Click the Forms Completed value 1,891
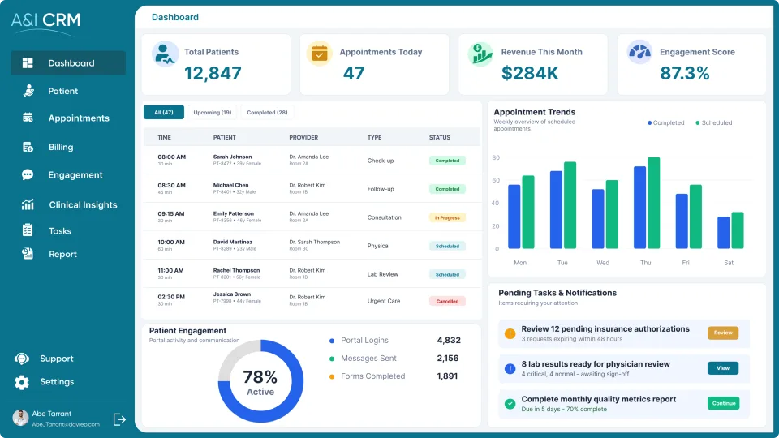Viewport: 779px width, 438px height. 447,376
